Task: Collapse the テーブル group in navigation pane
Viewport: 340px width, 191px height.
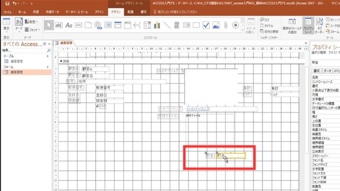Action: [47, 56]
